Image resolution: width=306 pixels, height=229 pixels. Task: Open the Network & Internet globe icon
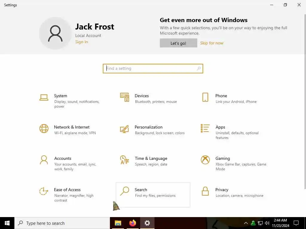(x=44, y=129)
